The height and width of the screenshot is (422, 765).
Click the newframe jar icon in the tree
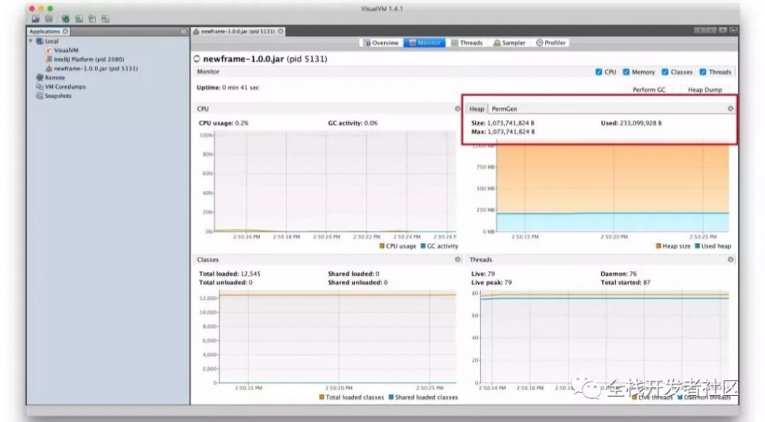tap(49, 69)
